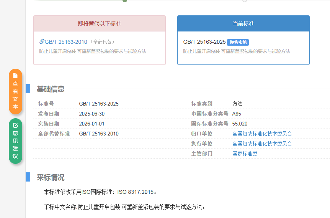Follow the 国家标准委 link
330x218 pixels.
tap(245, 154)
